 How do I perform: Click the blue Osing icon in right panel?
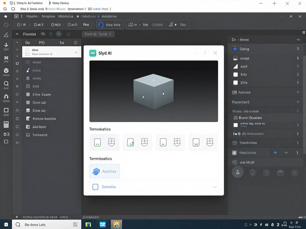click(x=235, y=49)
